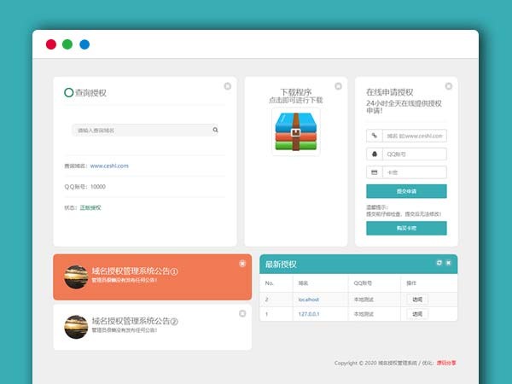This screenshot has height=384, width=512.
Task: Click 访问 button for the localhost row
Action: (x=416, y=300)
